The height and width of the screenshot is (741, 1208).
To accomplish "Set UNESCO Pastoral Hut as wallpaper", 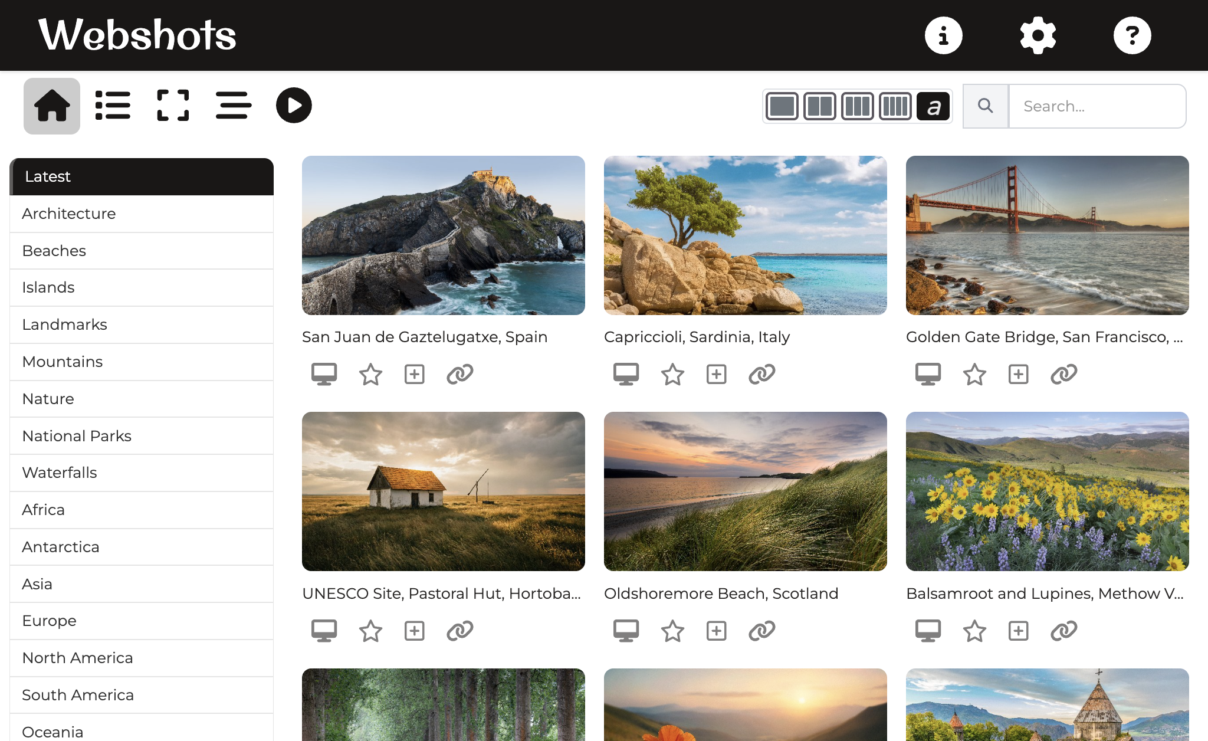I will [324, 631].
